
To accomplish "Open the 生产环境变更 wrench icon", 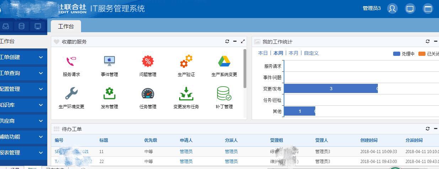I will (71, 94).
